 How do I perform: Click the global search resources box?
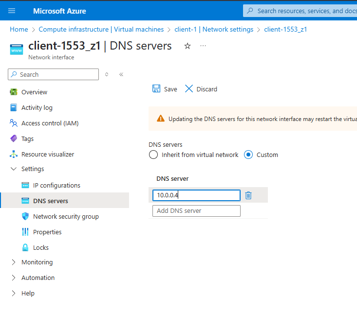[x=301, y=11]
